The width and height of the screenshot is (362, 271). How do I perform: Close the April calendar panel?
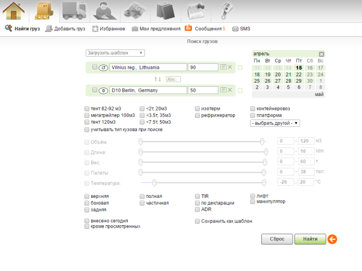322,54
